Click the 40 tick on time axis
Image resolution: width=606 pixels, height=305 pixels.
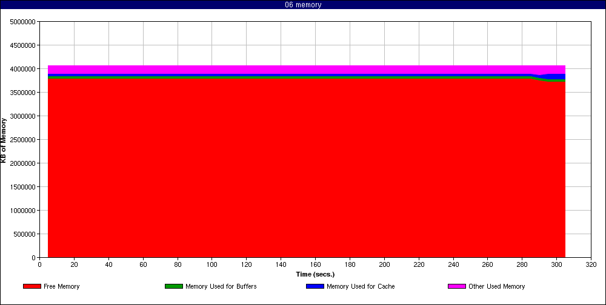[108, 265]
